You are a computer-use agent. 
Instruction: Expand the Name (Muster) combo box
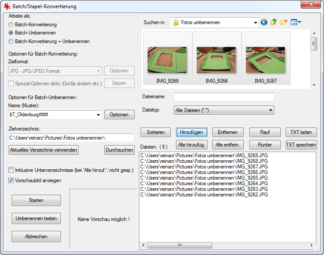pyautogui.click(x=98, y=115)
